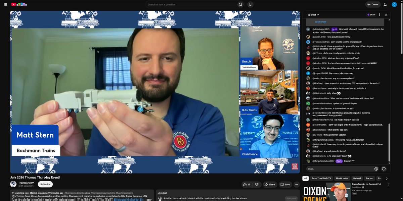This screenshot has width=403, height=201.
Task: Click the #1 badge on ffarquharstudios3957 message
Action: coord(339,161)
